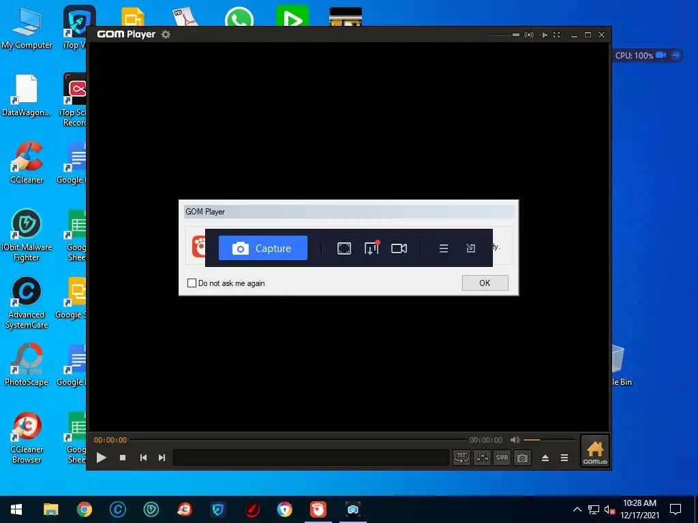This screenshot has height=523, width=698.
Task: Open GOM Player settings gear in title bar
Action: tap(166, 34)
